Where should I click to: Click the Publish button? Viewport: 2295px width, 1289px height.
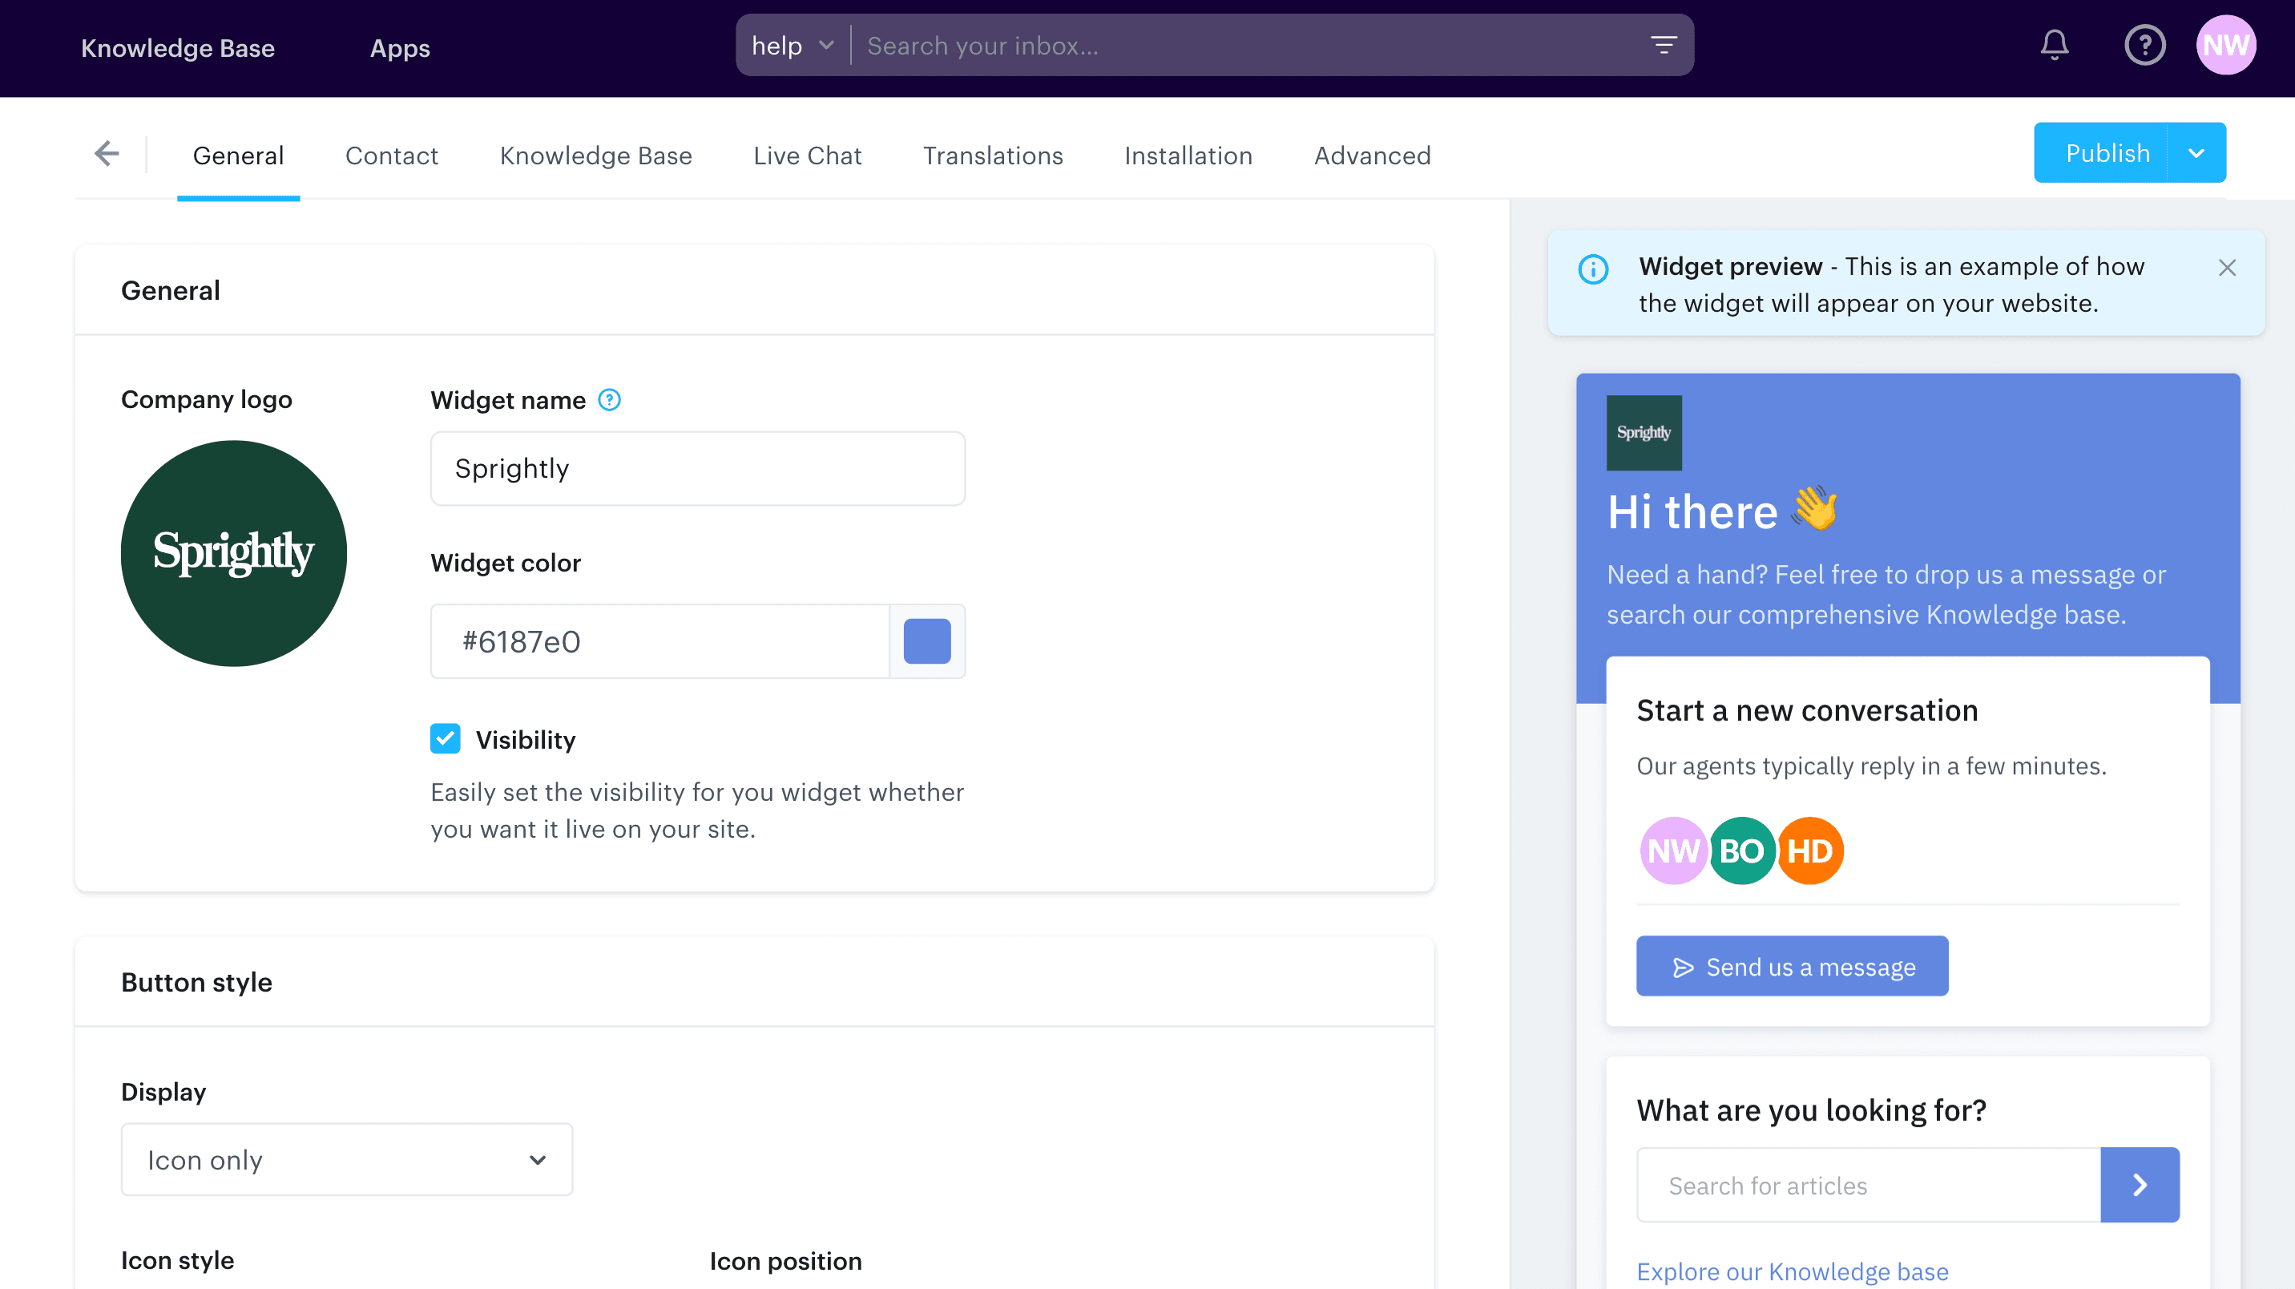[2108, 152]
